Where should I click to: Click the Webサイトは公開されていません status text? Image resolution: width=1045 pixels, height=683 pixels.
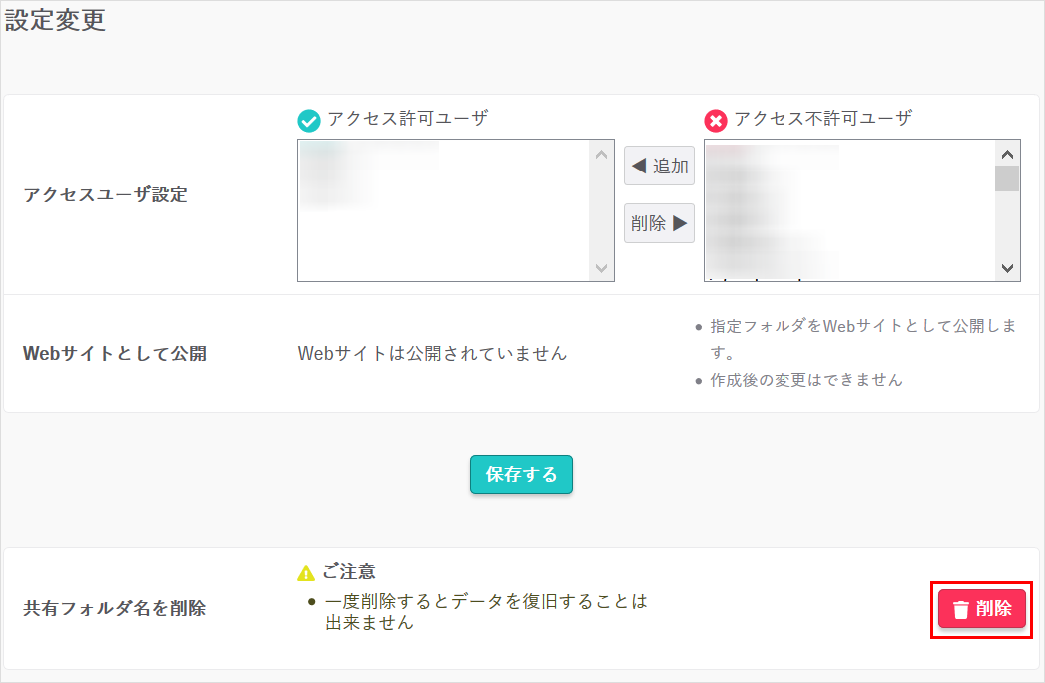(432, 353)
